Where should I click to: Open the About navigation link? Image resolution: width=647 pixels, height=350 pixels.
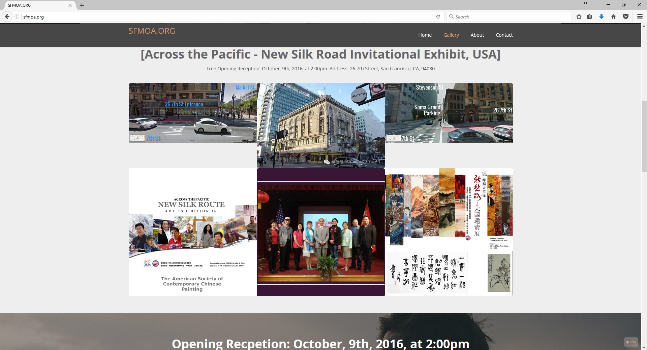pyautogui.click(x=477, y=35)
